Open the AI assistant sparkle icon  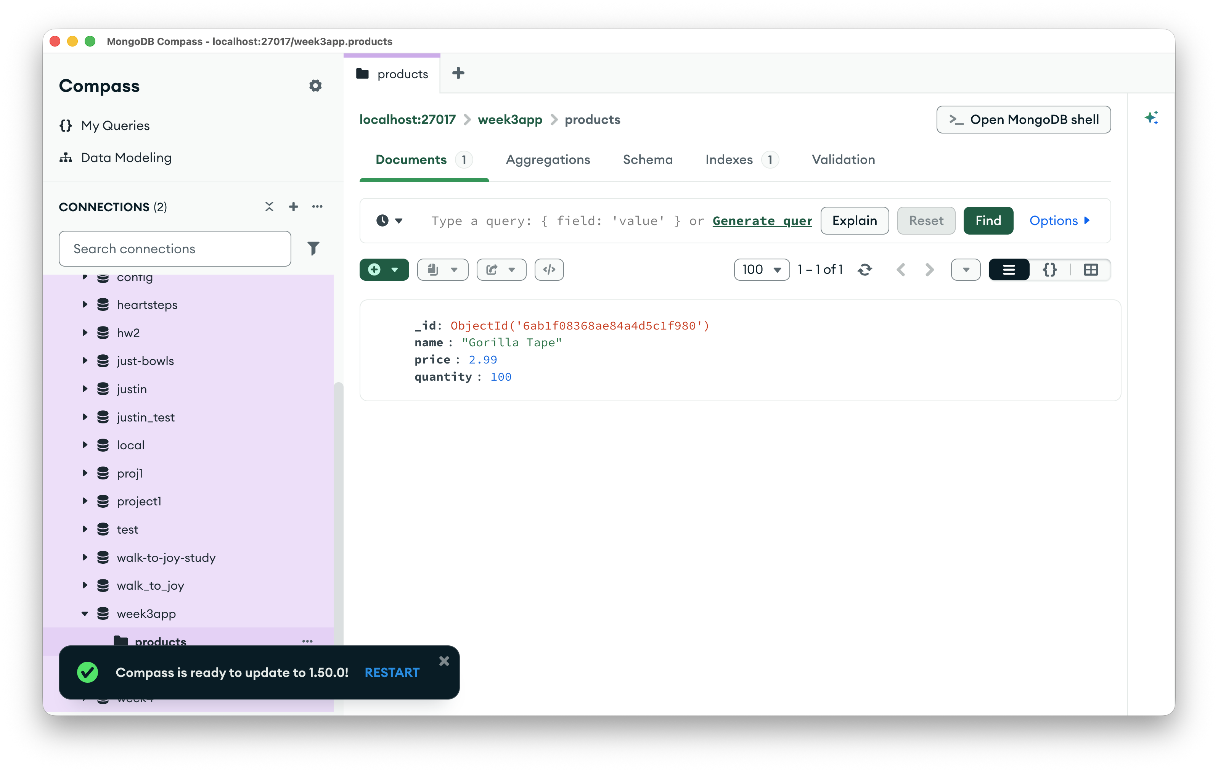1151,118
